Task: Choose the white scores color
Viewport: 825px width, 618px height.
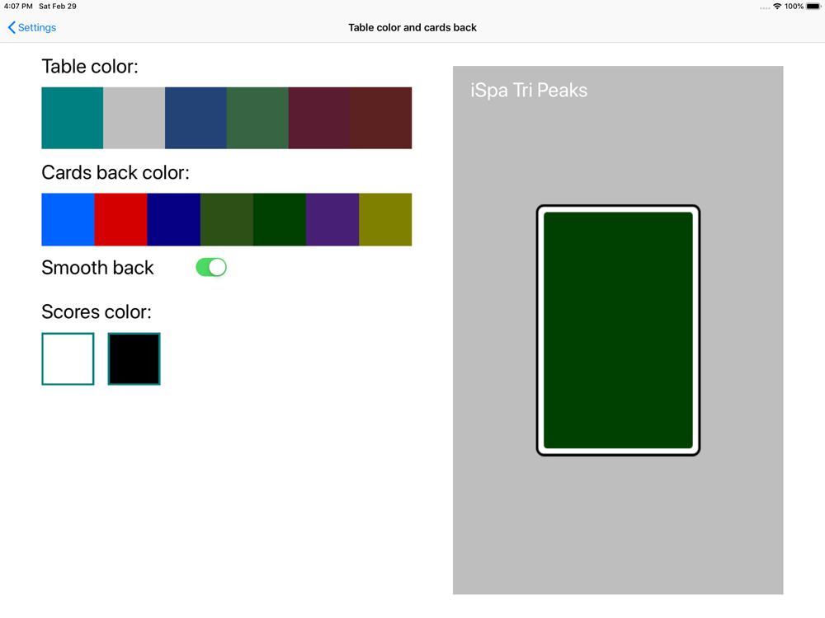Action: point(68,359)
